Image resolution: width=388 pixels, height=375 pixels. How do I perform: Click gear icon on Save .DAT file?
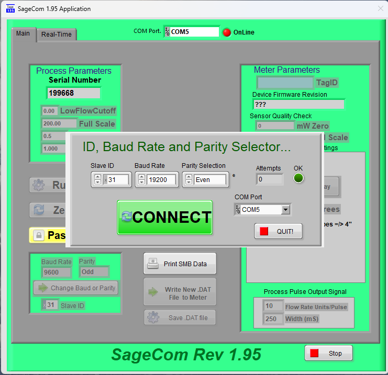tap(153, 317)
